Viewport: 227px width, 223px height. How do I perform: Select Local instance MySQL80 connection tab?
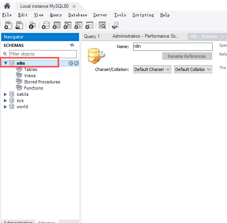pyautogui.click(x=44, y=6)
